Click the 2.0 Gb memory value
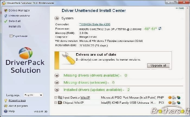190x117 pixels. click(x=83, y=33)
